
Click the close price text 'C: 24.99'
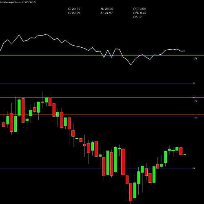[74, 13]
